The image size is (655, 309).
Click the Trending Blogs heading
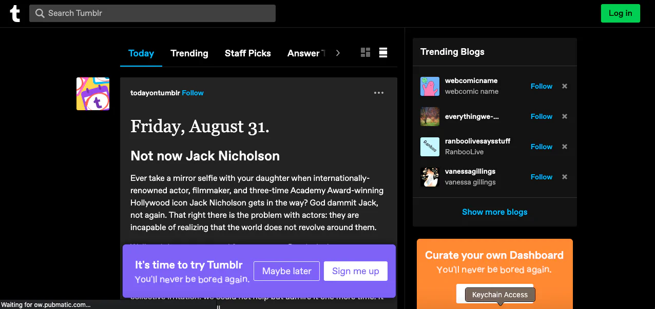click(x=452, y=52)
